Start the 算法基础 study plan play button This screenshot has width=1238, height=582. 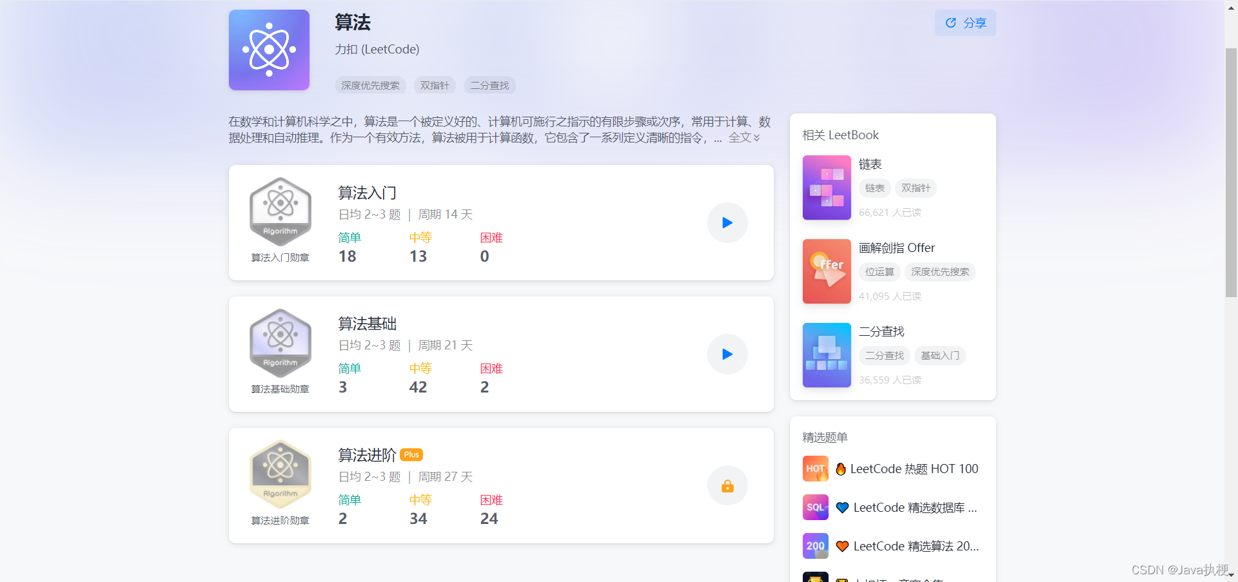727,354
